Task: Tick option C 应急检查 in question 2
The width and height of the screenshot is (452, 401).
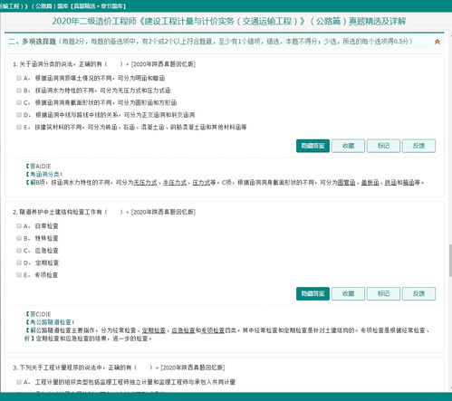Action: tap(19, 251)
